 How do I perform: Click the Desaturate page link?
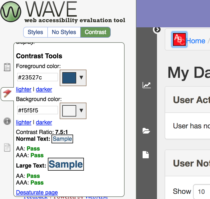pos(37,192)
